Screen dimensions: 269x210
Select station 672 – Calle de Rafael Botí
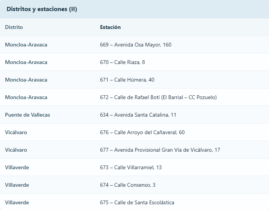click(x=158, y=97)
